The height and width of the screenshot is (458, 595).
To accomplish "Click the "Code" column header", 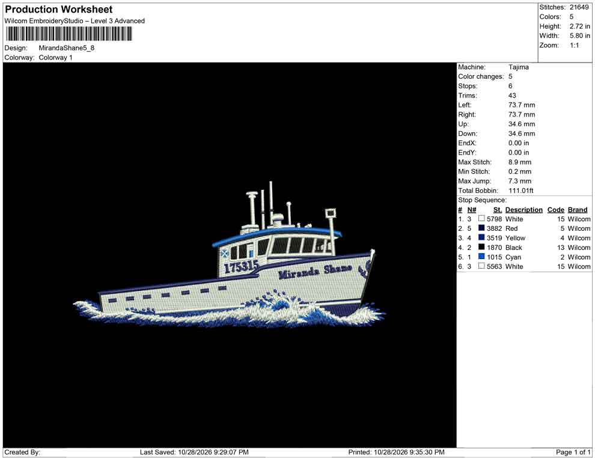I will pyautogui.click(x=555, y=210).
